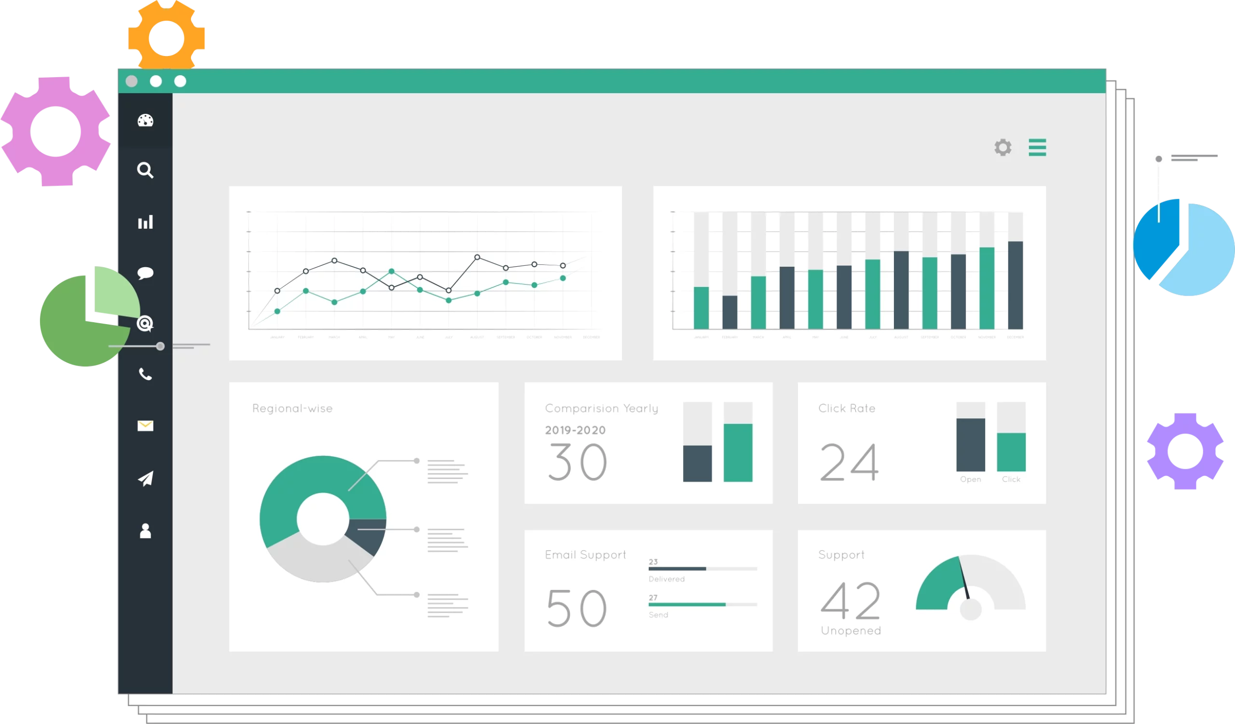Toggle the dashboard palette icon top left

(x=145, y=121)
